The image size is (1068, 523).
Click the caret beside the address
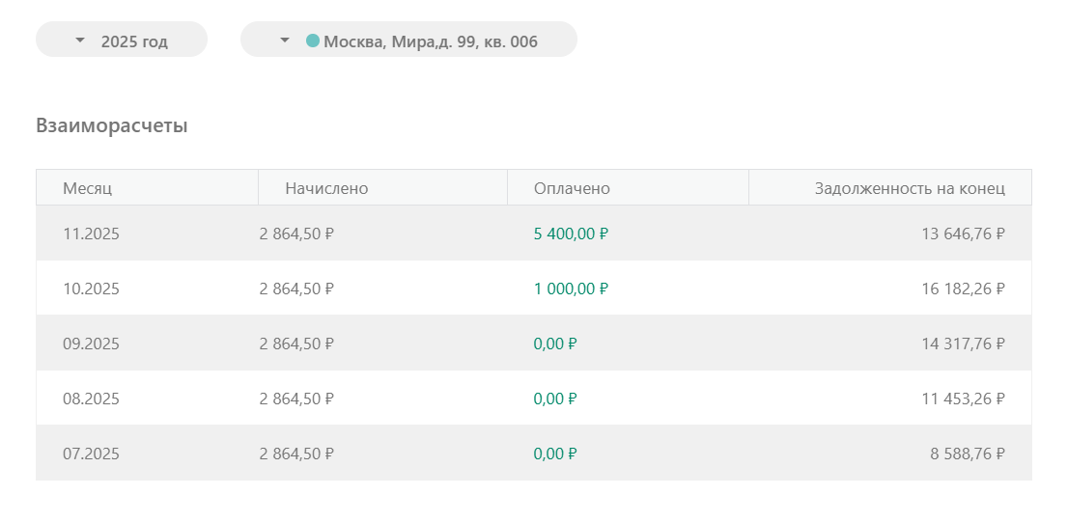[285, 41]
